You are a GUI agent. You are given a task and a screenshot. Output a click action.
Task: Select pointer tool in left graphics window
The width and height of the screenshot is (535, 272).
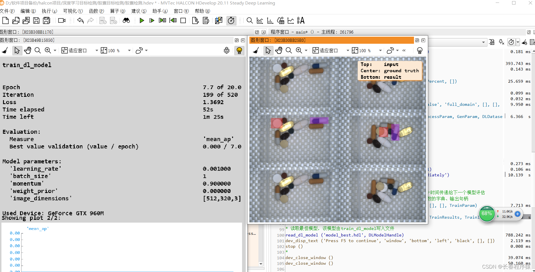tap(17, 51)
